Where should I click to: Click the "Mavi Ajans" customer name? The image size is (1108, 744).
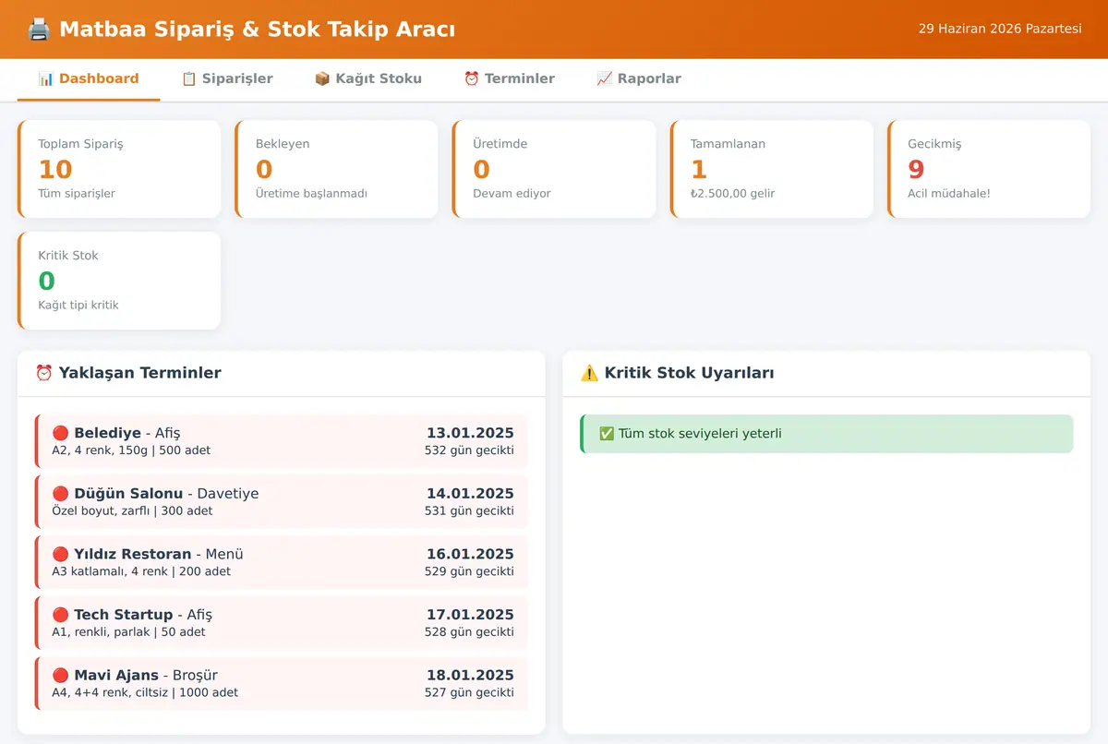coord(117,676)
